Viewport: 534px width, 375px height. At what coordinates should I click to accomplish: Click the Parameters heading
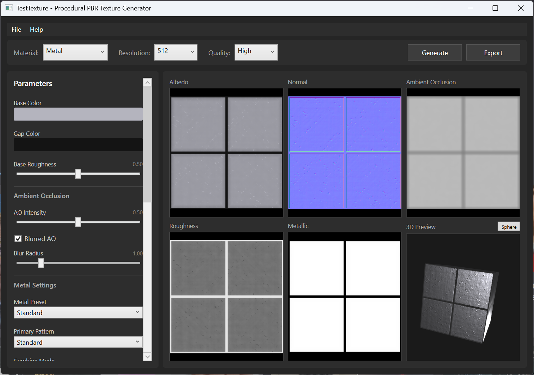[x=33, y=84]
